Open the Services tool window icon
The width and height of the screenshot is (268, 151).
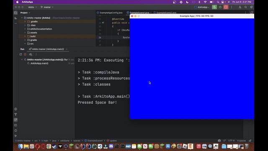pyautogui.click(x=16, y=109)
